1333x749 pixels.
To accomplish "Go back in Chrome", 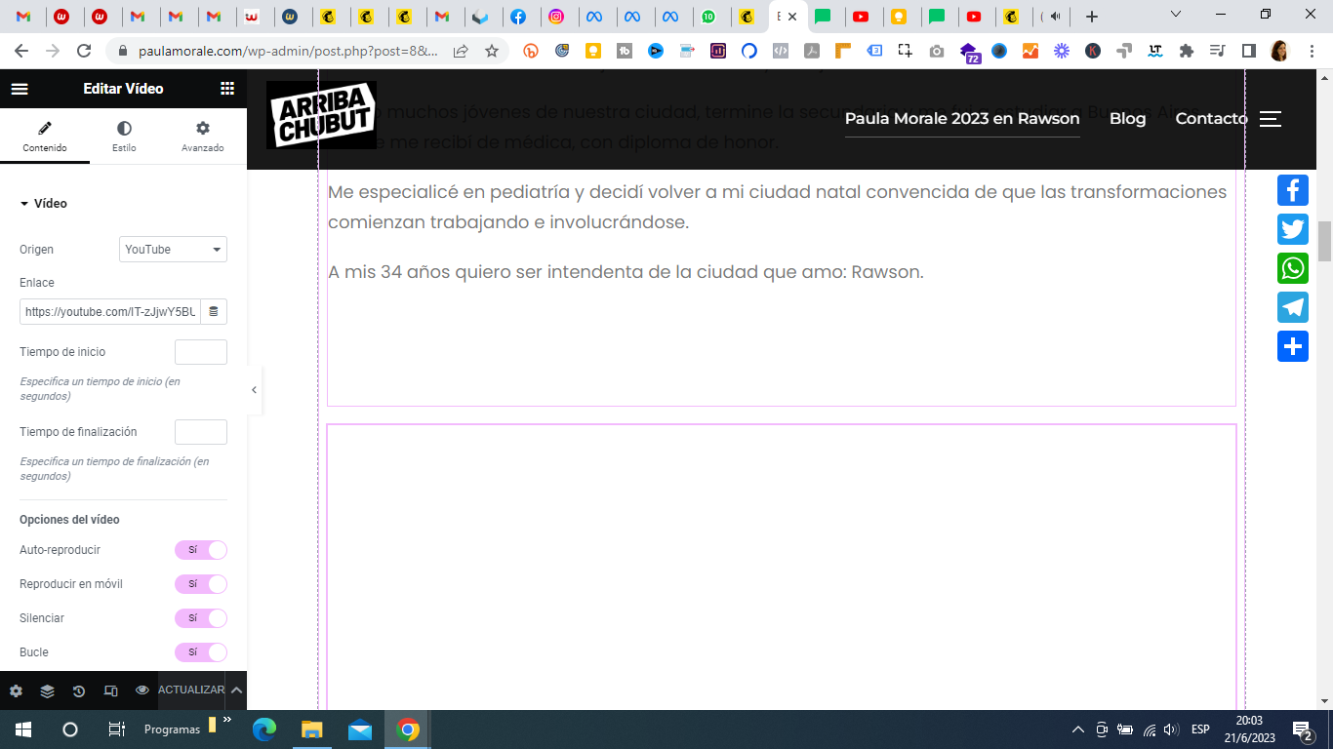I will (x=21, y=51).
